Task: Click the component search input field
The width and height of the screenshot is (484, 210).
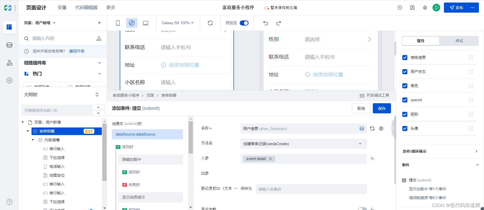Action: point(63,38)
